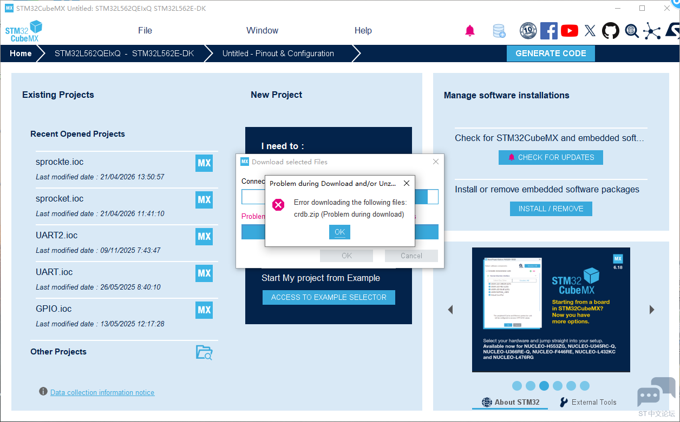This screenshot has width=680, height=422.
Task: Confirm the download error with OK
Action: click(339, 232)
